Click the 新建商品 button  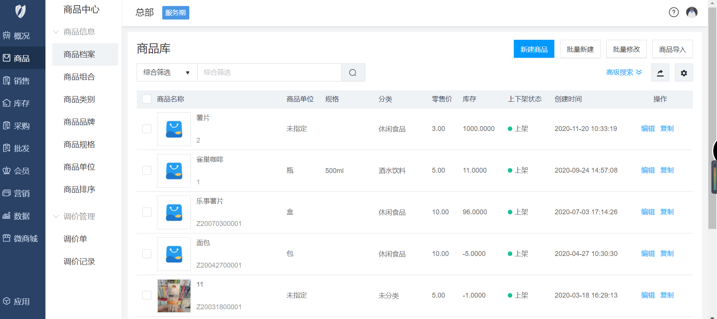click(x=534, y=49)
